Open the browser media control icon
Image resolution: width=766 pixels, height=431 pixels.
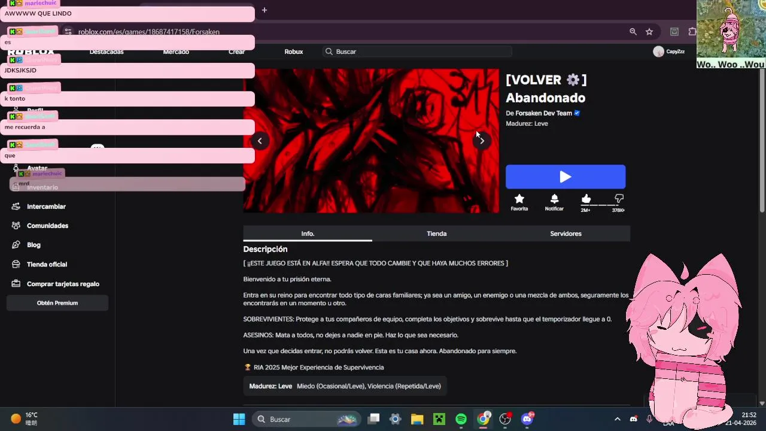674,32
